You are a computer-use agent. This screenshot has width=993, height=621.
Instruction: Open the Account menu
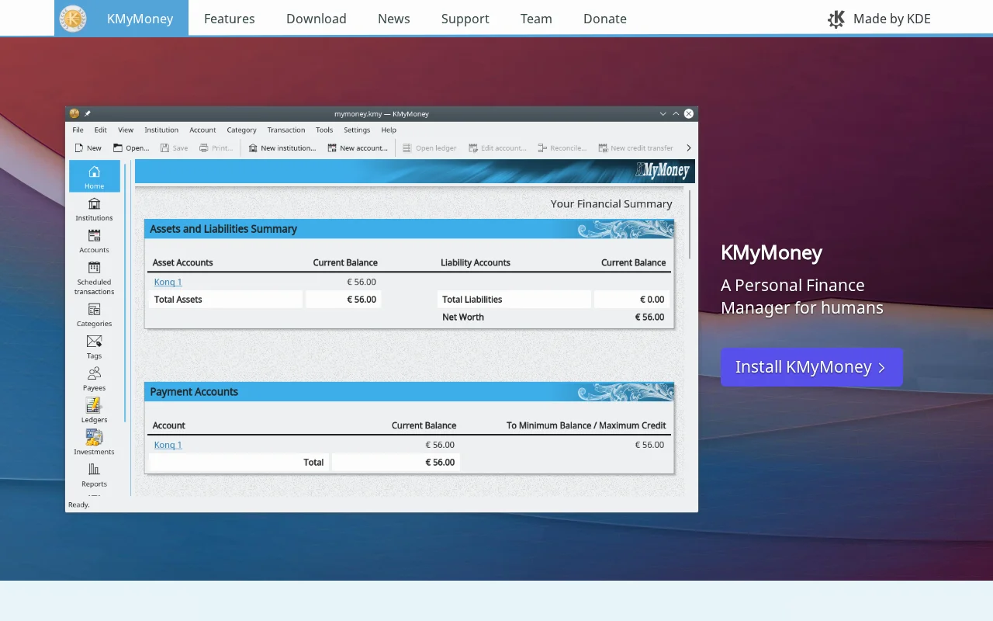[202, 130]
